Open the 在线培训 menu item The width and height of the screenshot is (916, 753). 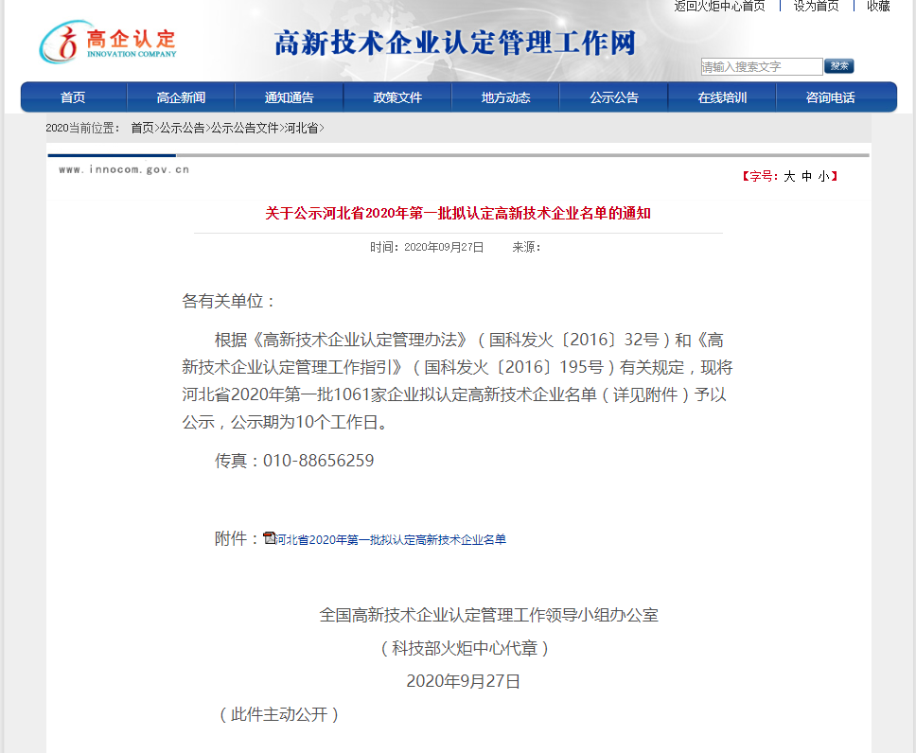722,97
